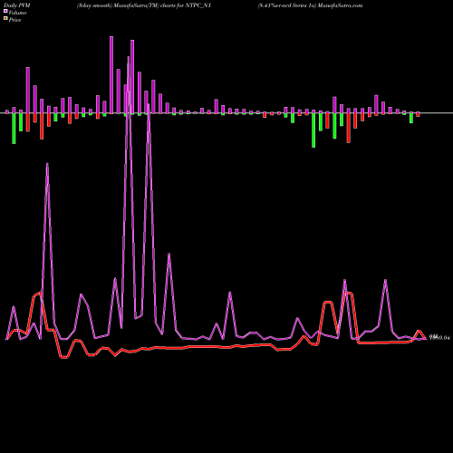Image resolution: width=453 pixels, height=453 pixels.
Task: Click the Price legend label
Action: 14,20
